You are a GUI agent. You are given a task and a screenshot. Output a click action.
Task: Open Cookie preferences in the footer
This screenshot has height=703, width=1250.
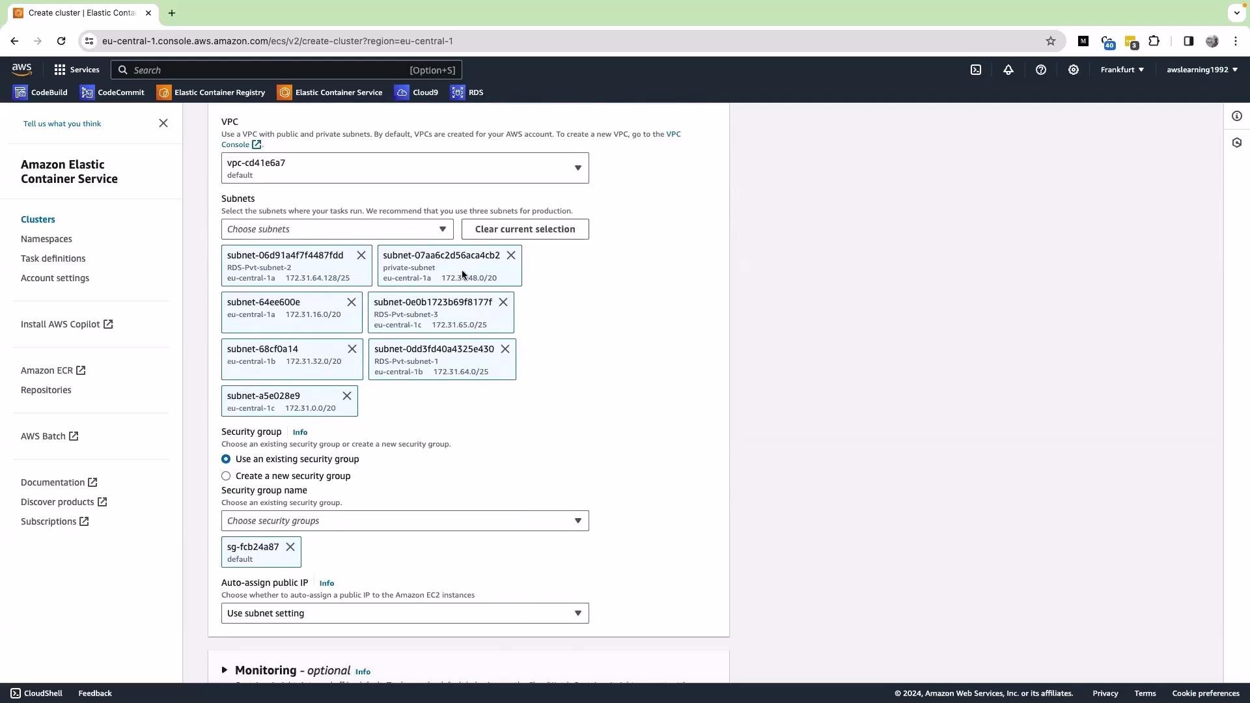1206,693
